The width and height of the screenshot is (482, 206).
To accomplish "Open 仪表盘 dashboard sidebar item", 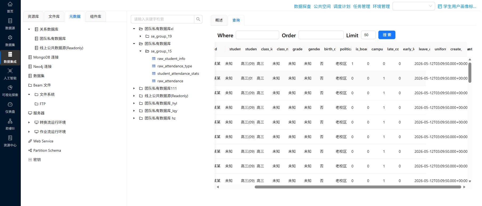I will [x=10, y=108].
